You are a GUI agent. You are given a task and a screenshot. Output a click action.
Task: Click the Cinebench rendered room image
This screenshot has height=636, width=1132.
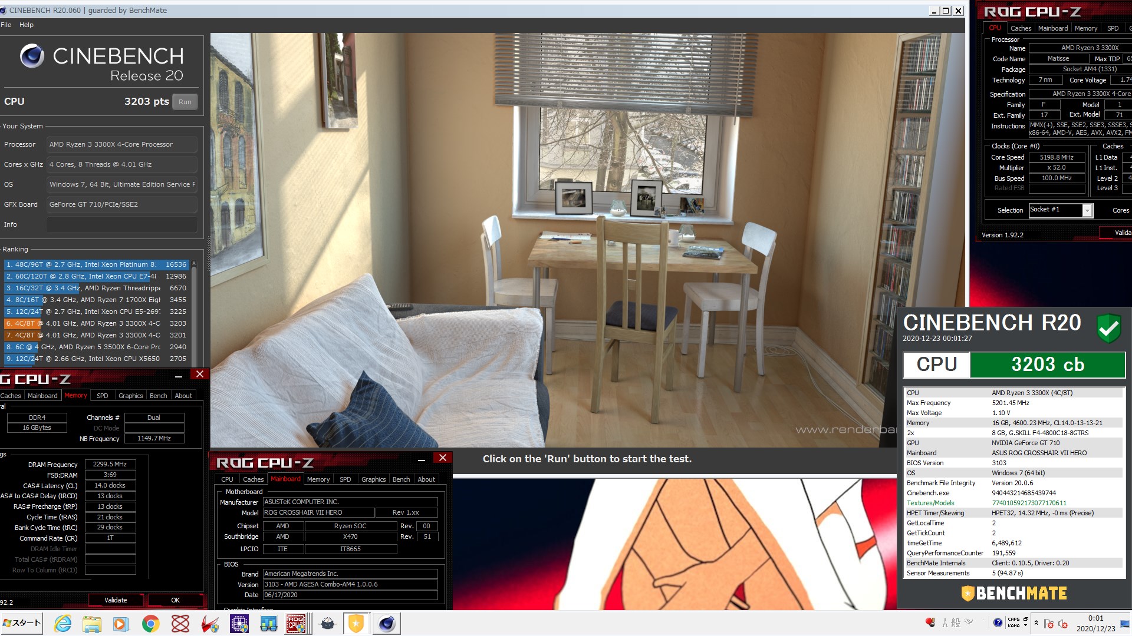587,240
